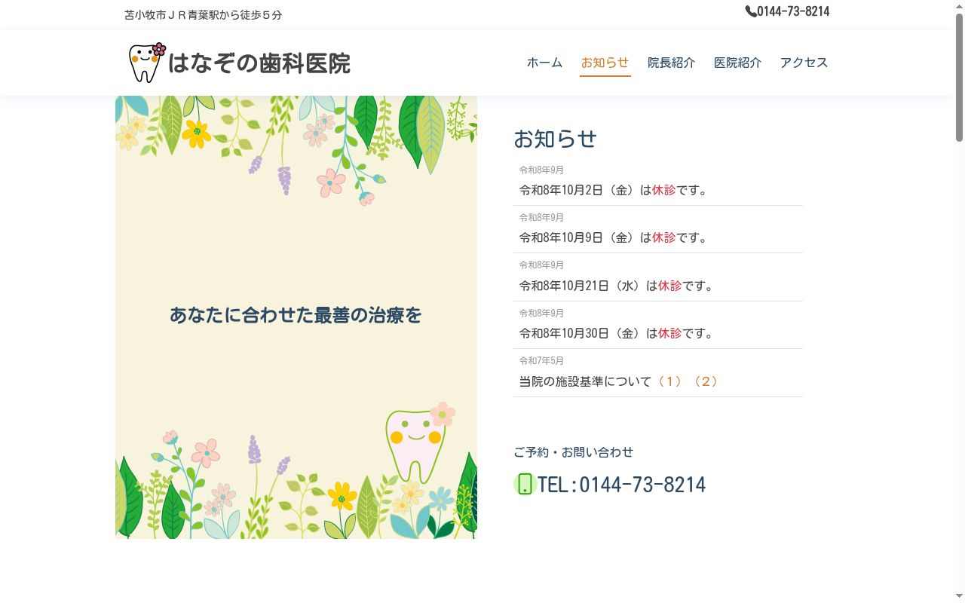The image size is (965, 603).
Task: Click ご予約・お問い合わせ heading
Action: (574, 452)
